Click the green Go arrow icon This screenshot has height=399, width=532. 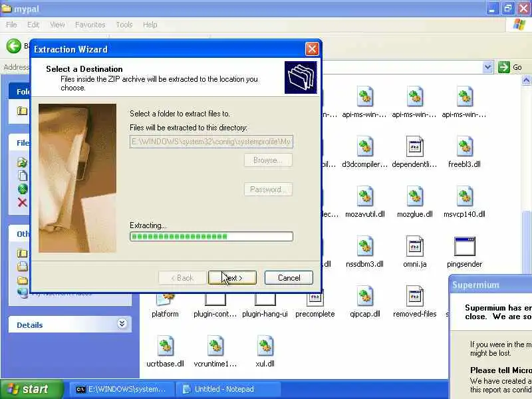click(504, 67)
